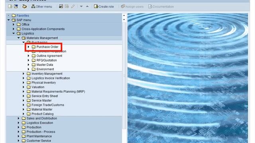
Task: Select the Purchase Order tree label
Action: tap(47, 47)
